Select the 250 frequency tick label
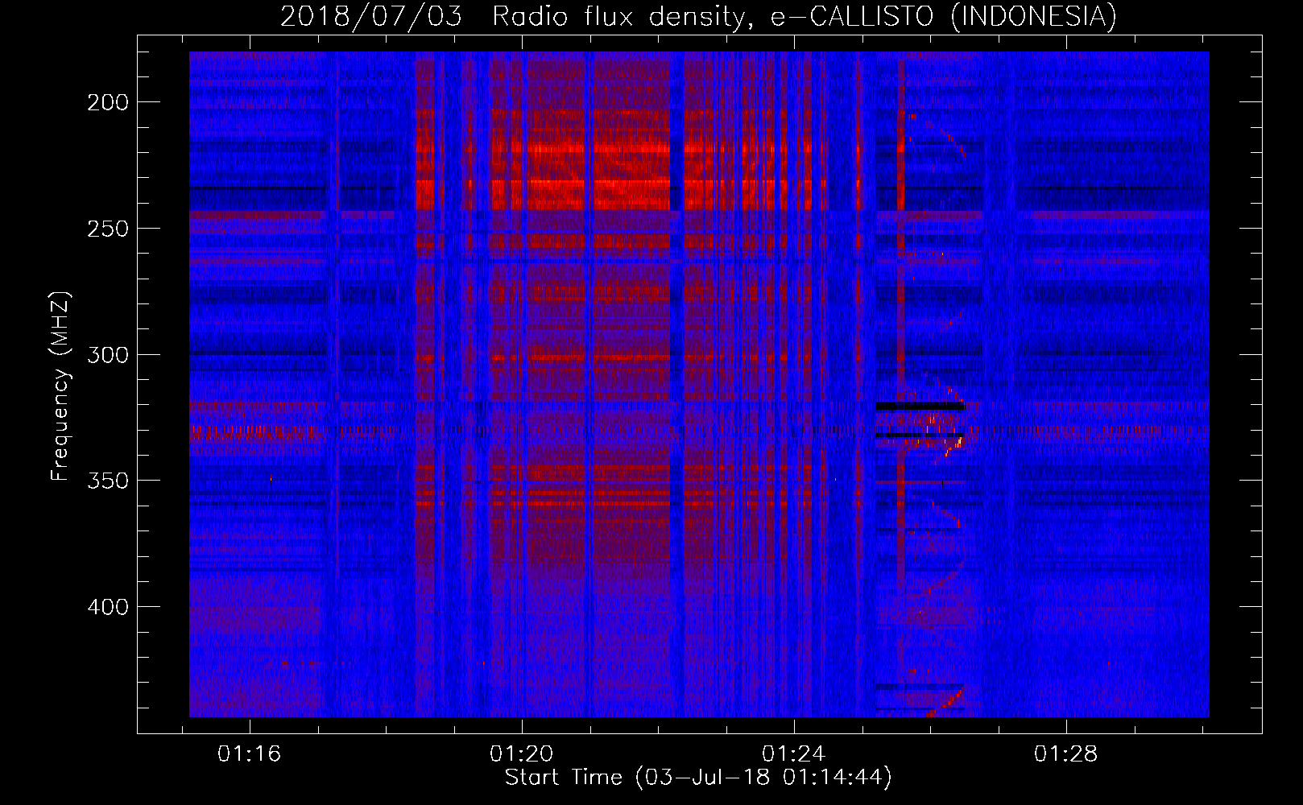The height and width of the screenshot is (805, 1303). [x=108, y=229]
